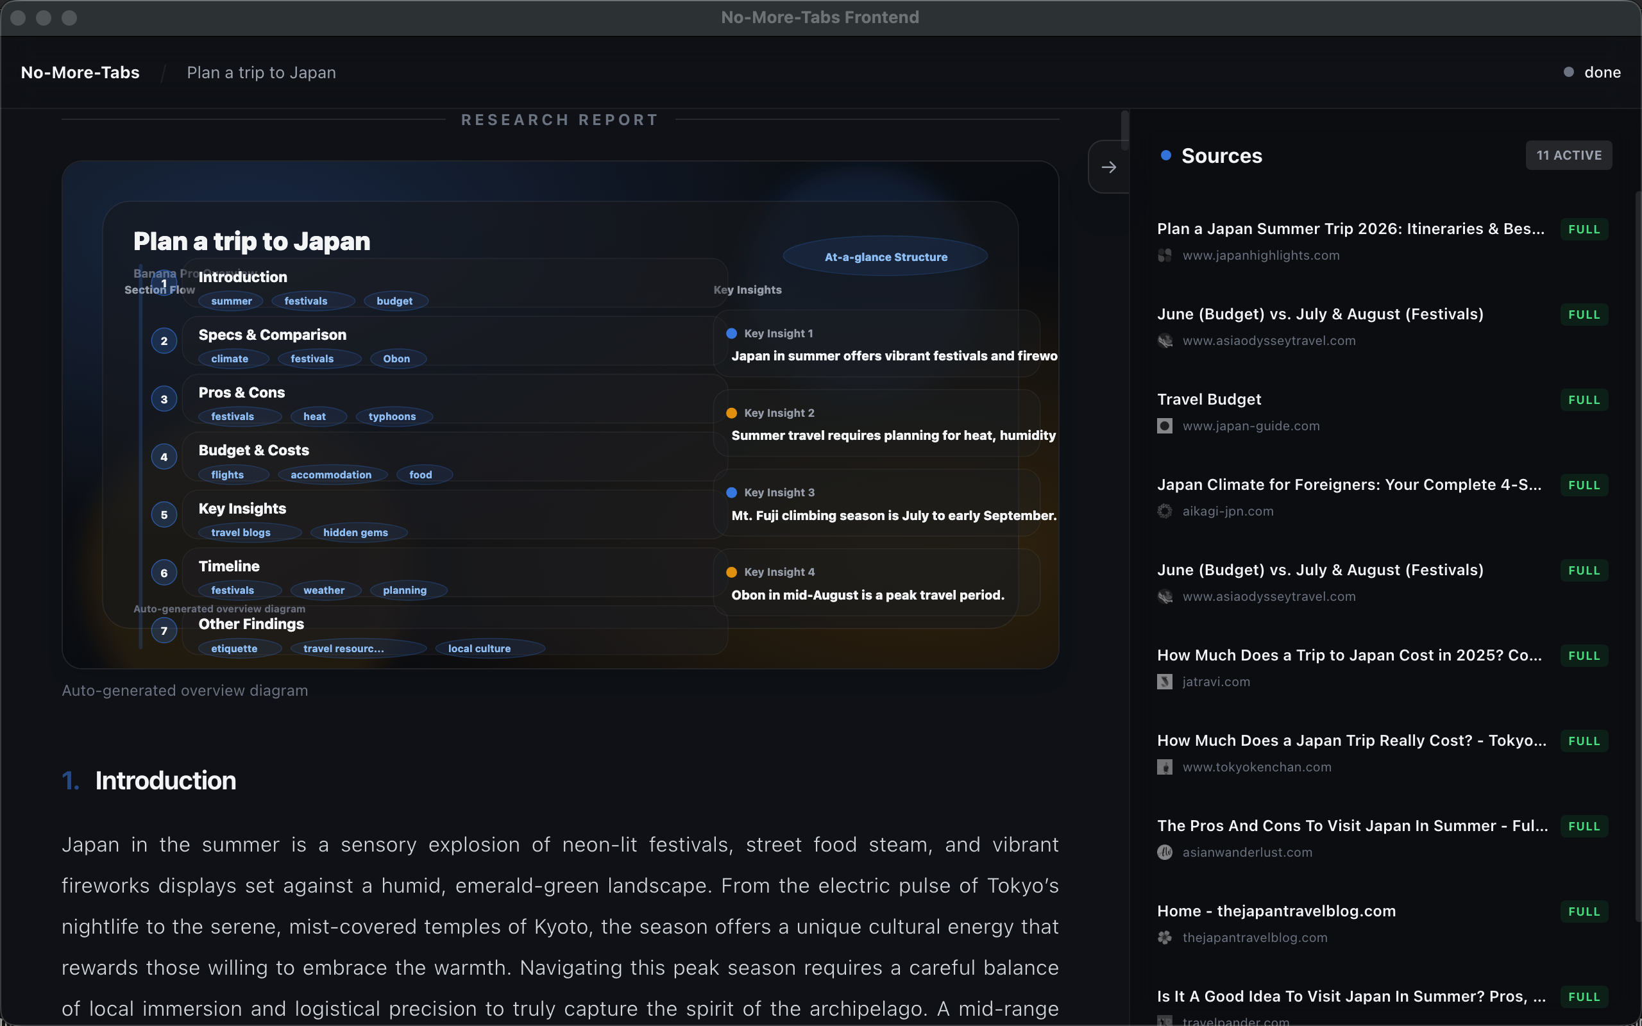Image resolution: width=1642 pixels, height=1026 pixels.
Task: Click the blue Sources status dot
Action: [1165, 155]
